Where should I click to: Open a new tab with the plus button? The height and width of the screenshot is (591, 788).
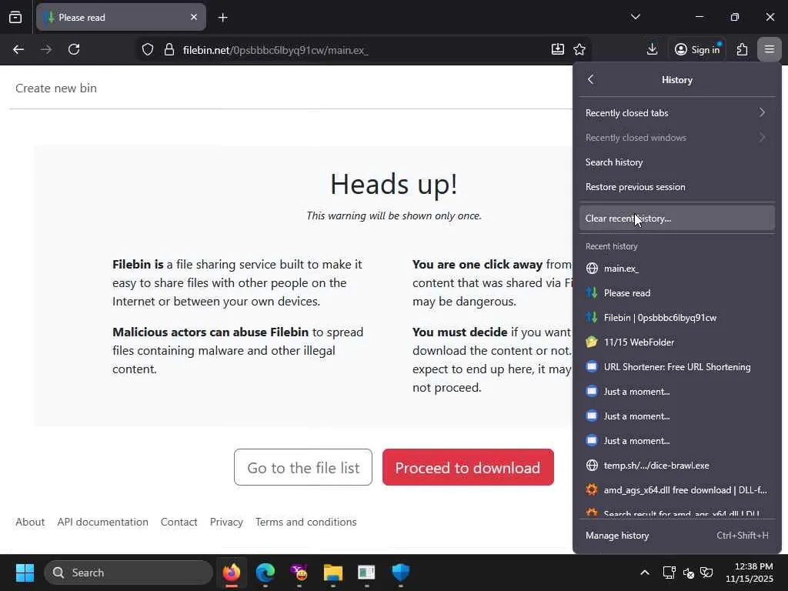pyautogui.click(x=223, y=18)
